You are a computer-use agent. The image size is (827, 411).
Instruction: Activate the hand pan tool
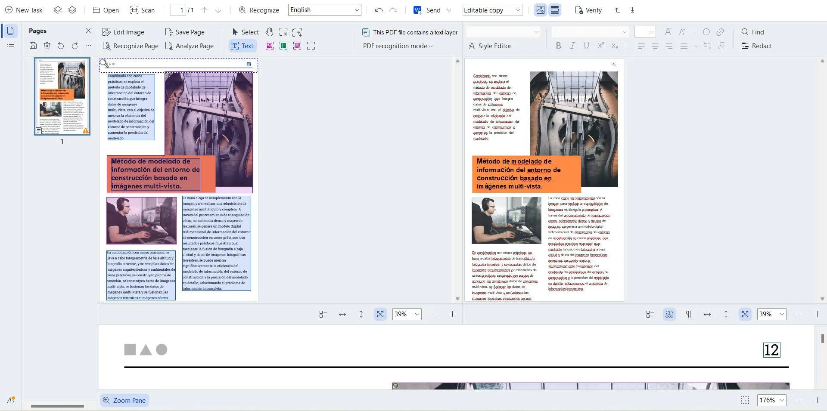coord(270,32)
